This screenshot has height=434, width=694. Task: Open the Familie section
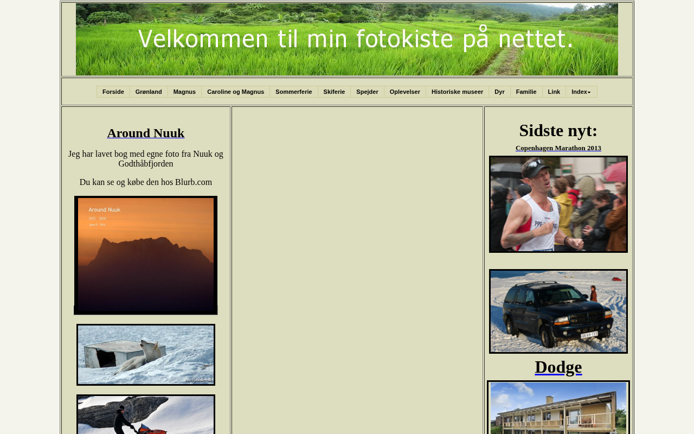pyautogui.click(x=526, y=92)
